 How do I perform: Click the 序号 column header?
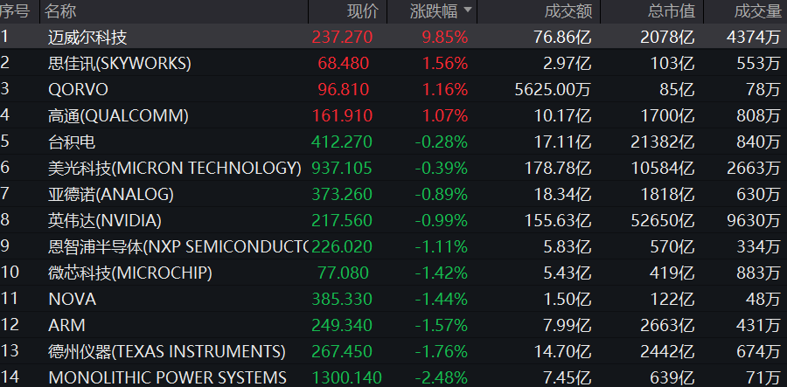(15, 11)
